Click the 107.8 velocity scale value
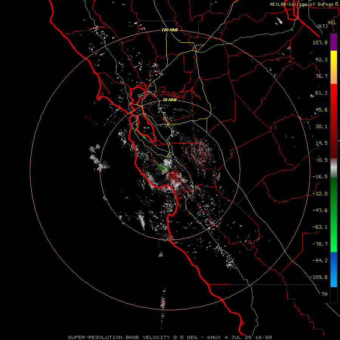The width and height of the screenshot is (340, 340). 320,42
